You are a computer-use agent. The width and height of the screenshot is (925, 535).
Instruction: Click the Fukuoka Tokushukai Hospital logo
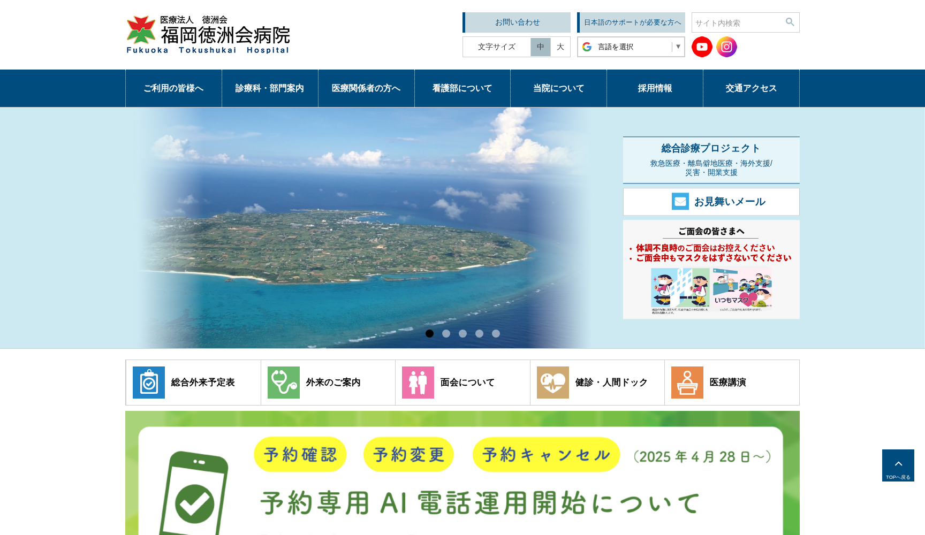click(208, 35)
